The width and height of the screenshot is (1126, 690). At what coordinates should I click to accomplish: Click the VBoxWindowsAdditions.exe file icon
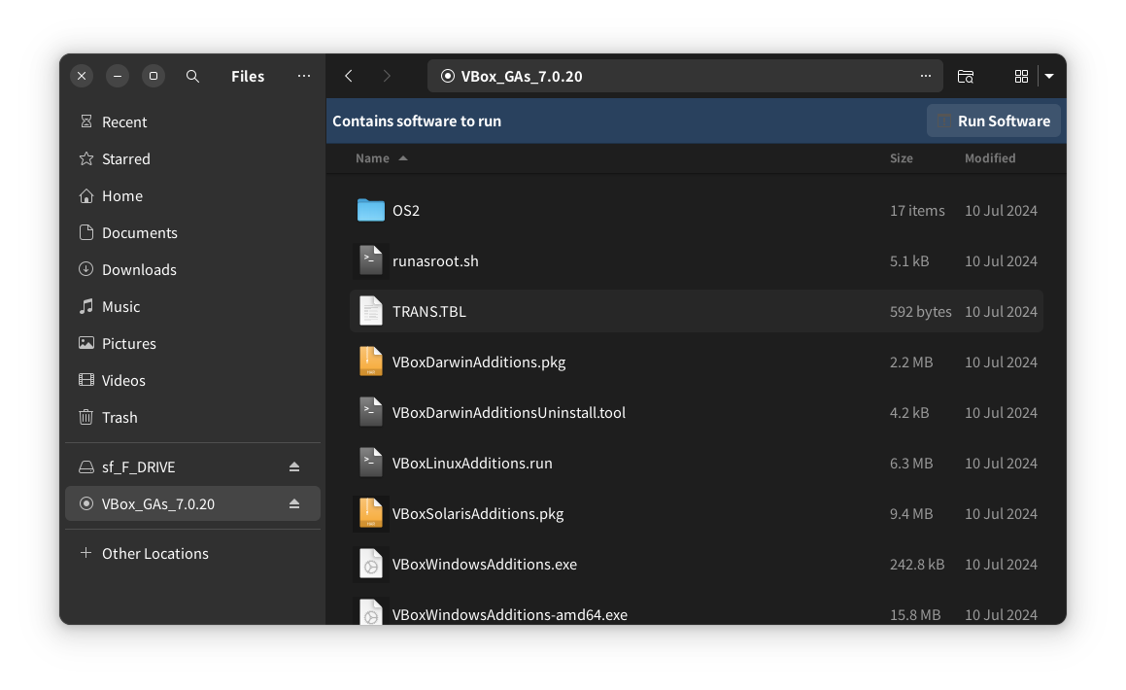[x=370, y=565]
